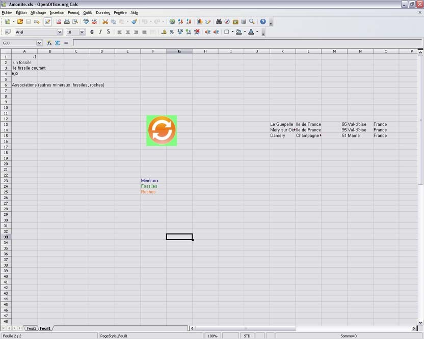Open the Name Box dropdown for G33

click(x=39, y=43)
